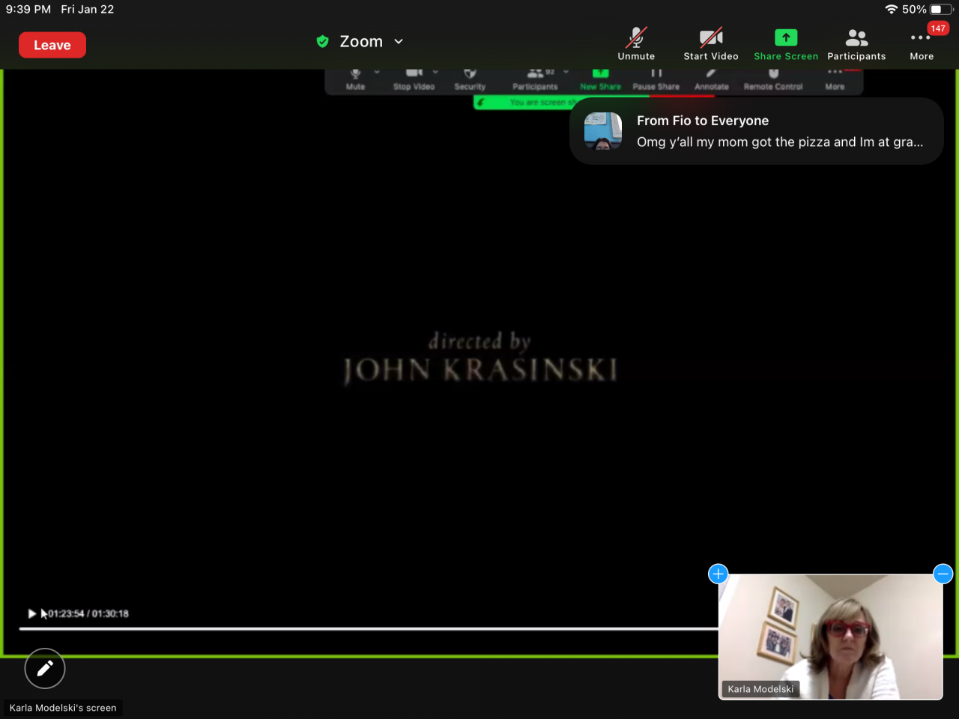Click Pause Share in the shared toolbar
The height and width of the screenshot is (719, 959).
pyautogui.click(x=656, y=79)
